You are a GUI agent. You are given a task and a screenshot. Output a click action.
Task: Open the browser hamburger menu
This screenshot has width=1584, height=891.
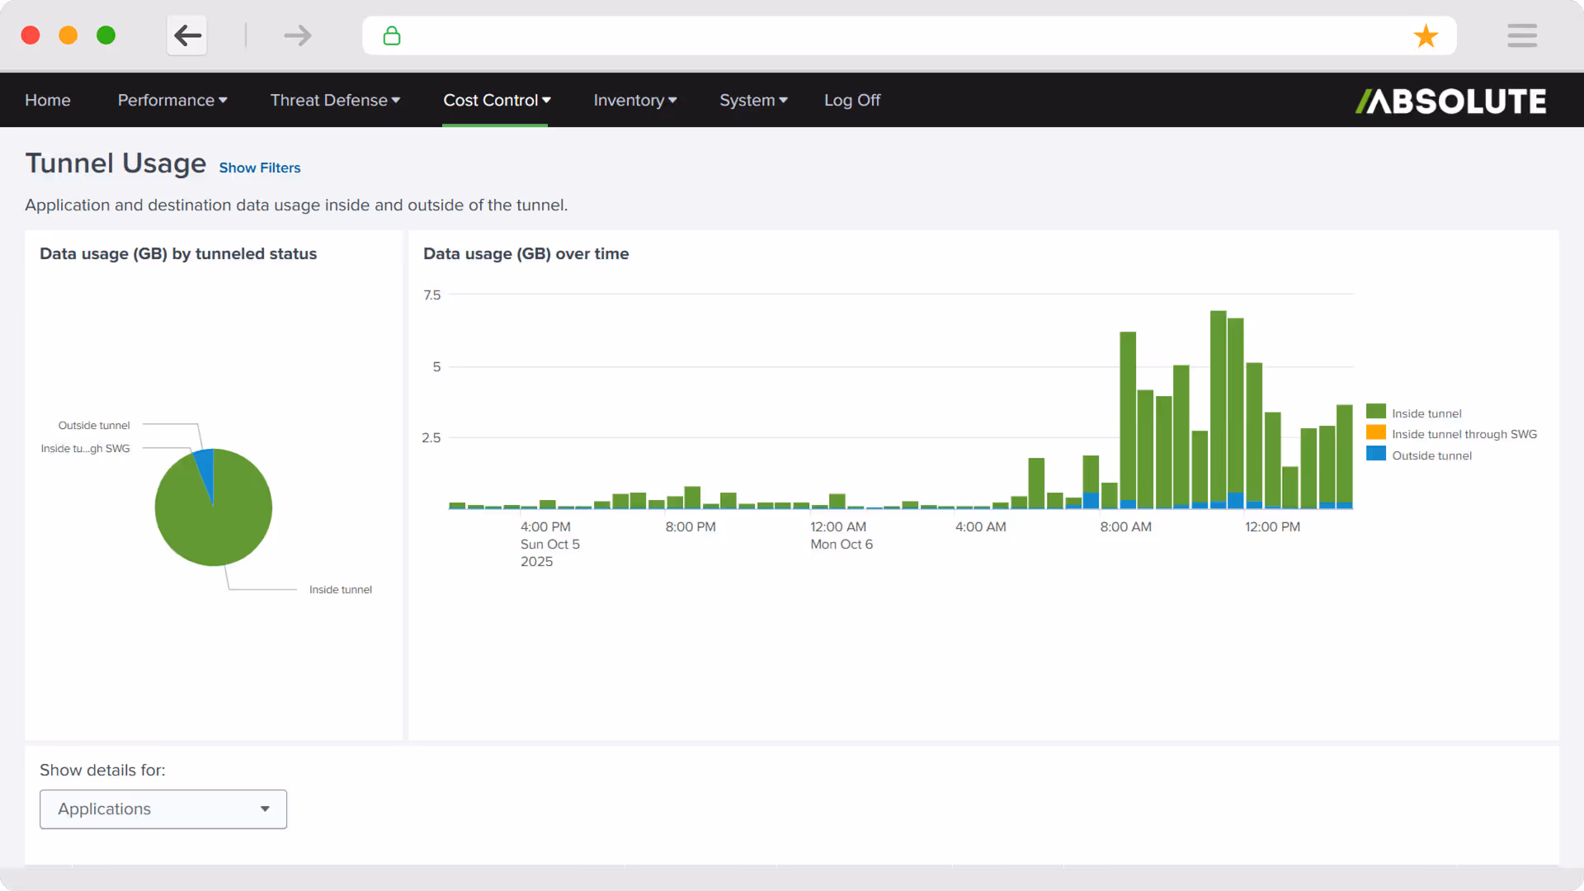pos(1521,35)
